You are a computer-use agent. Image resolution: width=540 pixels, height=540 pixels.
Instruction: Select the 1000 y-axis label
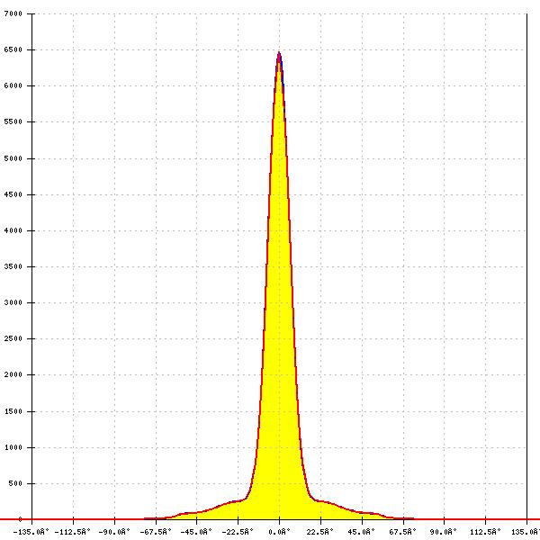pyautogui.click(x=13, y=447)
